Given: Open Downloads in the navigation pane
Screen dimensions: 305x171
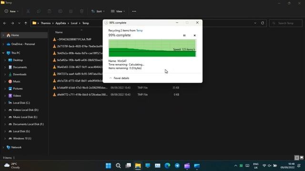Looking at the screenshot, I should (x=20, y=75).
